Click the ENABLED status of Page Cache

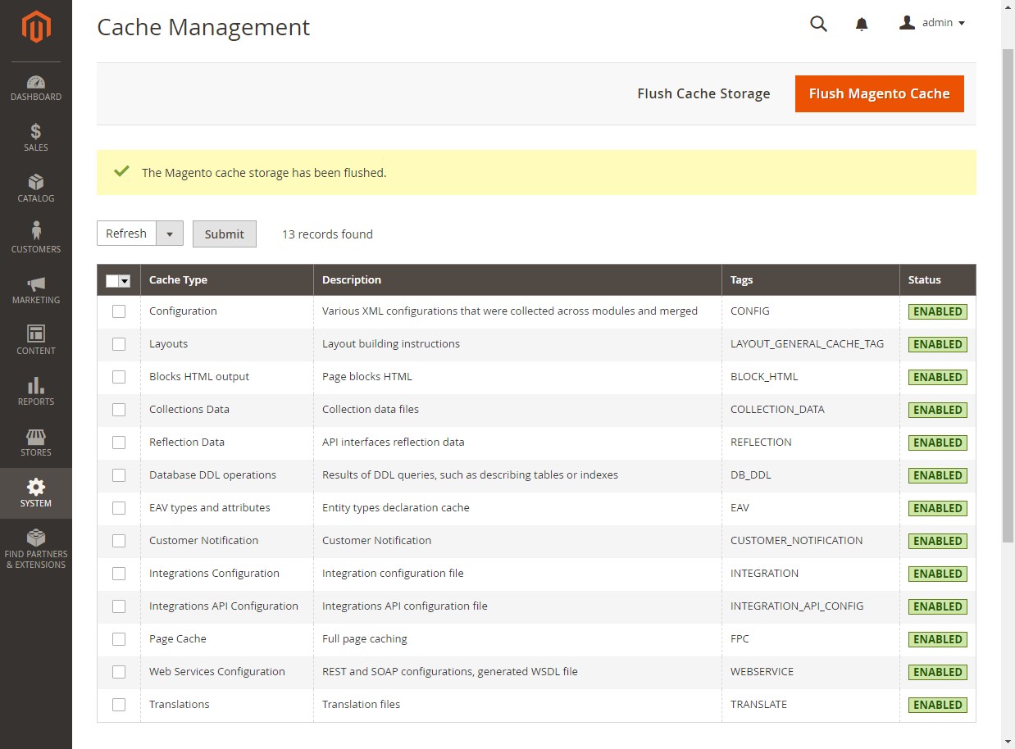938,639
